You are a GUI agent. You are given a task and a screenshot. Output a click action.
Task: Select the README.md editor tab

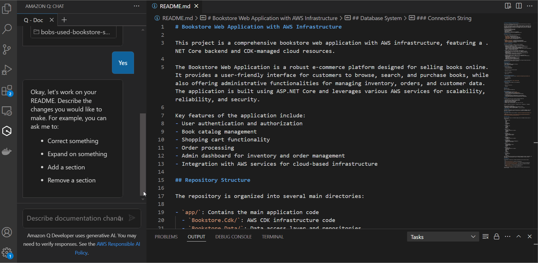(x=175, y=6)
